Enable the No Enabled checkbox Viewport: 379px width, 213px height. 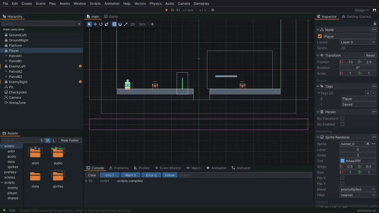point(342,124)
